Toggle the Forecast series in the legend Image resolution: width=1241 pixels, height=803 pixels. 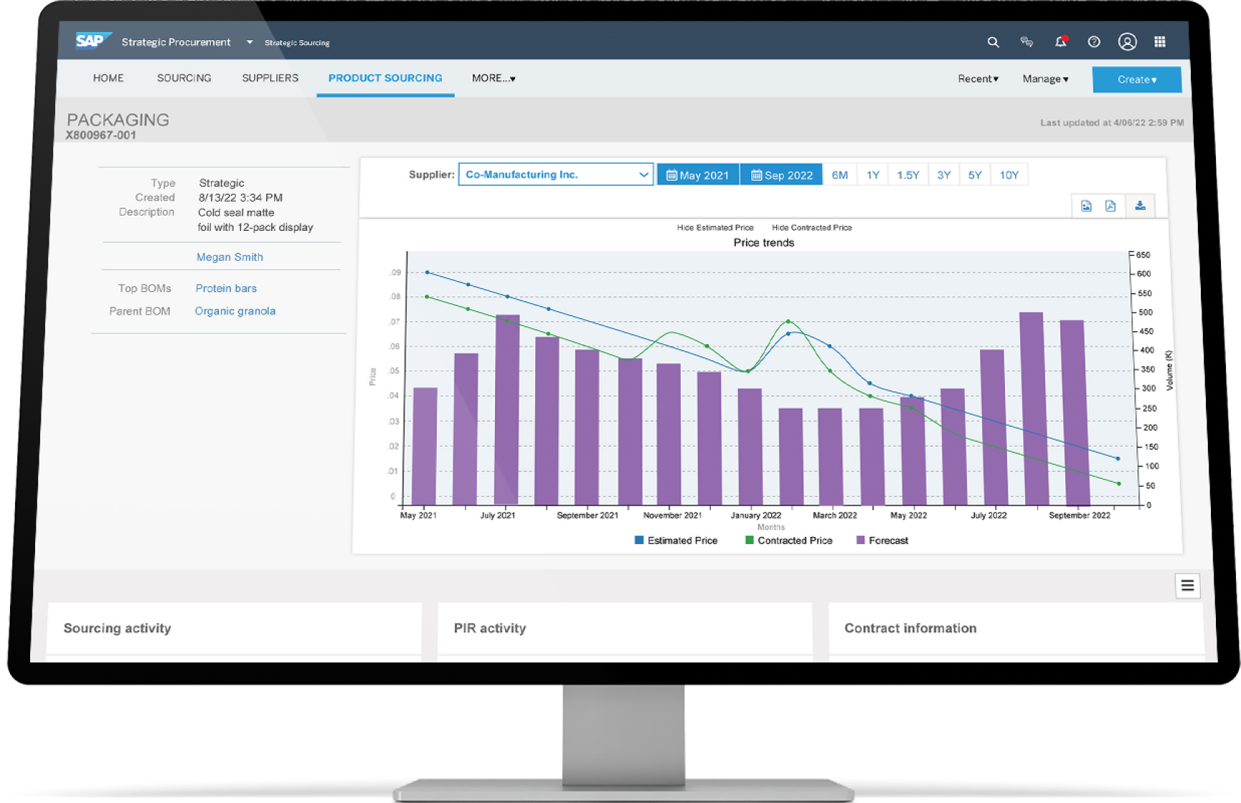882,541
